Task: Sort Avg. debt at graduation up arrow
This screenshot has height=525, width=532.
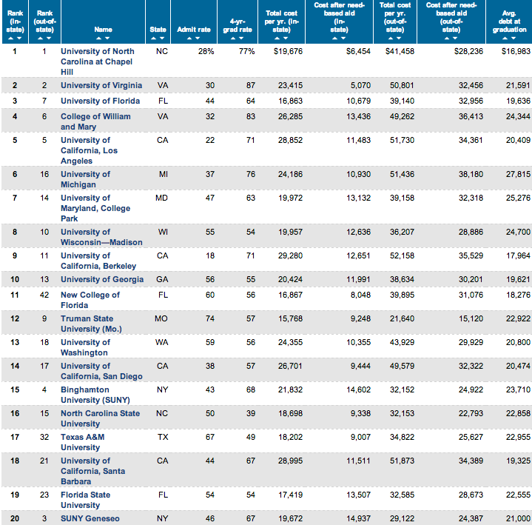Action: tap(505, 39)
